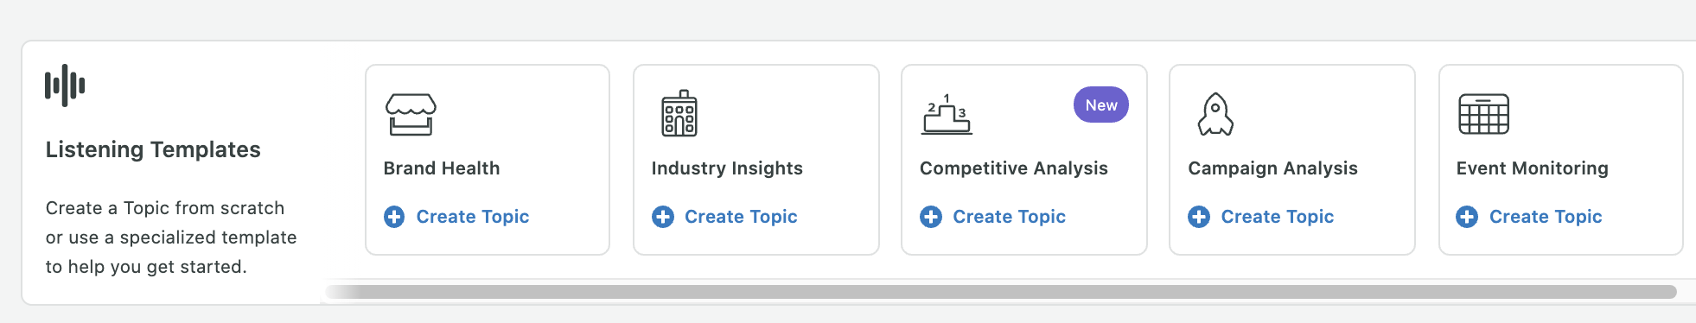The image size is (1696, 323).
Task: Click the horizontal scrollbar below templates
Action: point(1001,292)
